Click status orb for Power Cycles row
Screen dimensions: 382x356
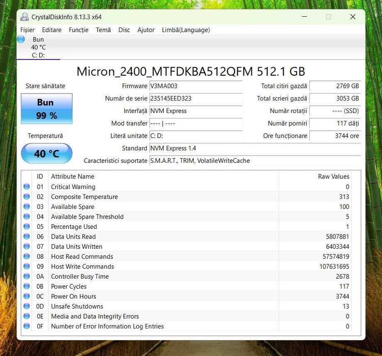coord(26,286)
